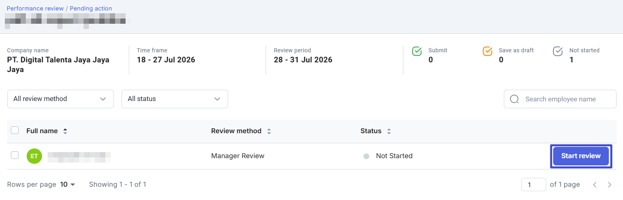623x200 pixels.
Task: Click the search magnifier icon
Action: (x=514, y=99)
